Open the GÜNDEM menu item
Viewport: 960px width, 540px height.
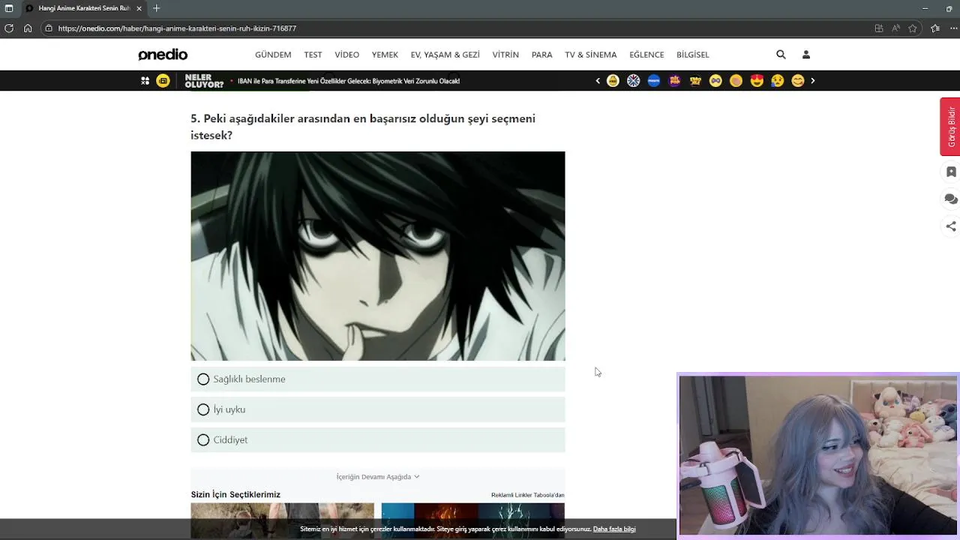(273, 55)
